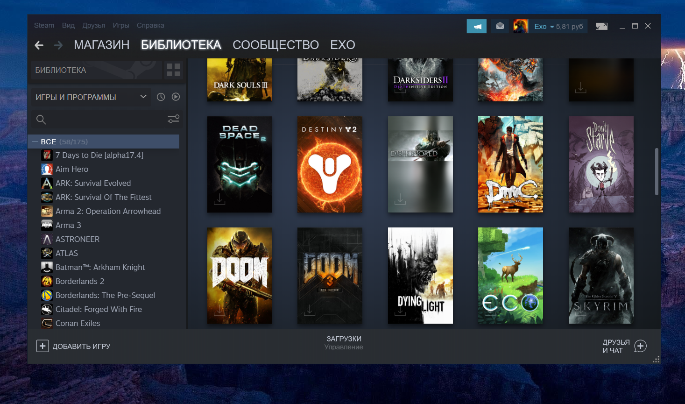Image resolution: width=685 pixels, height=404 pixels.
Task: Click the Conan Exiles game icon
Action: 47,323
